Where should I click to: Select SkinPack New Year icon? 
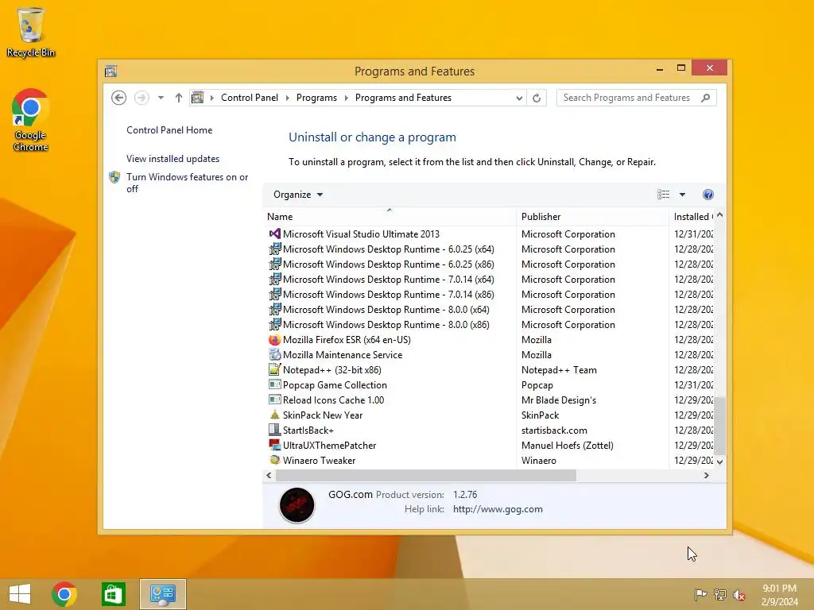pos(274,415)
